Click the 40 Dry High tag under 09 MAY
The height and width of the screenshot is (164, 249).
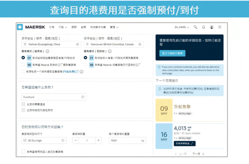coord(185,113)
